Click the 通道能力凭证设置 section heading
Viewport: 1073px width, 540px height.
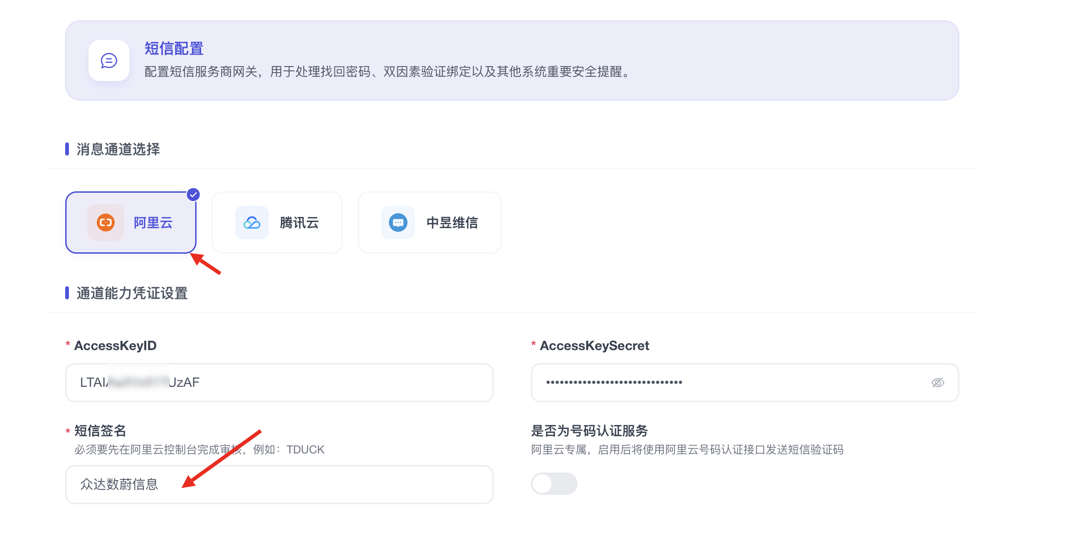tap(132, 293)
